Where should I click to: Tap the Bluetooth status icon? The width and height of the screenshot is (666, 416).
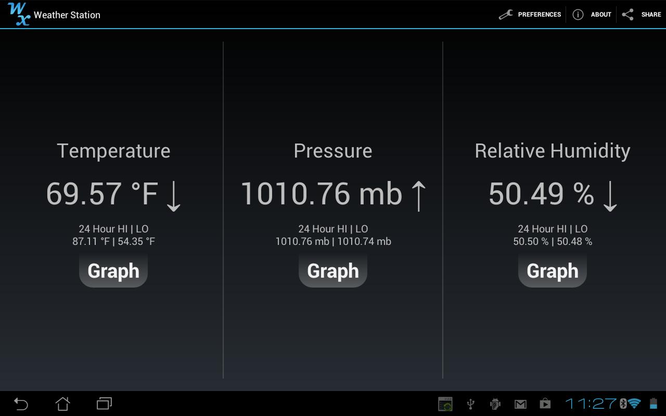pyautogui.click(x=623, y=404)
